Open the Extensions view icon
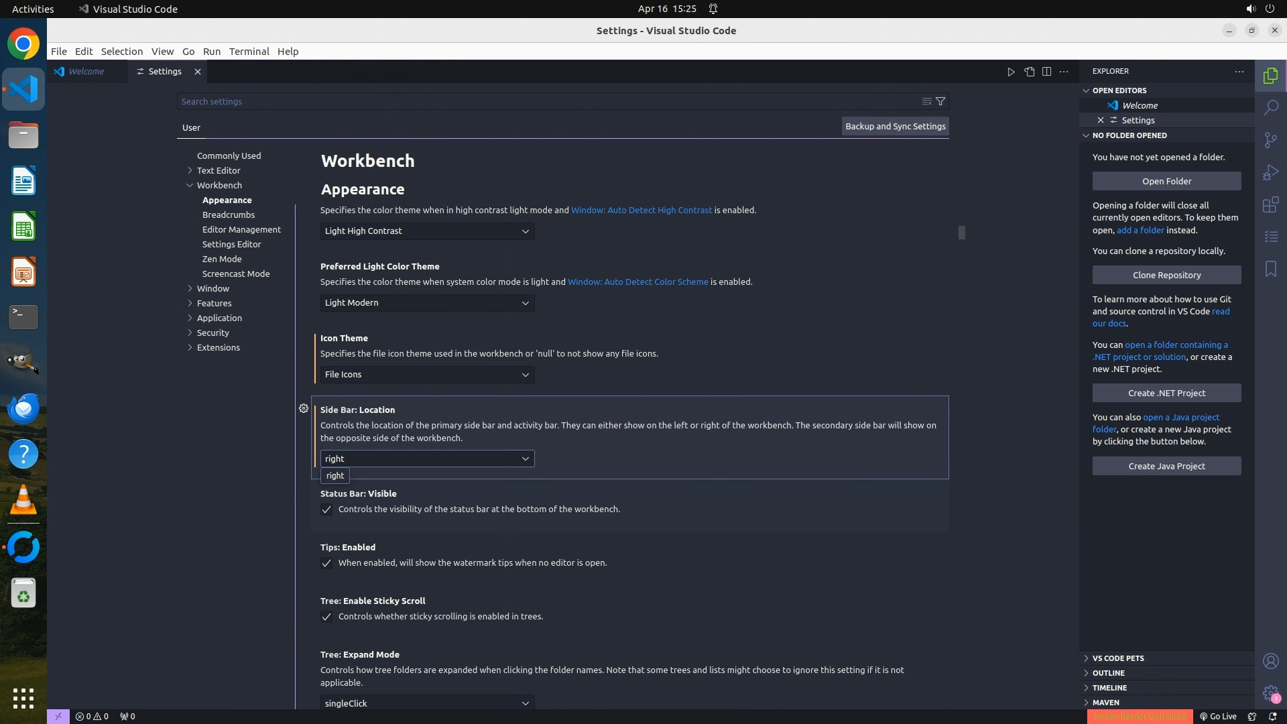 click(1270, 204)
